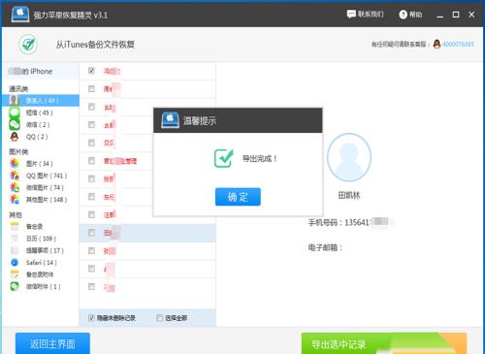Uncheck the first contact starting with 冯
485x354 pixels.
[91, 71]
